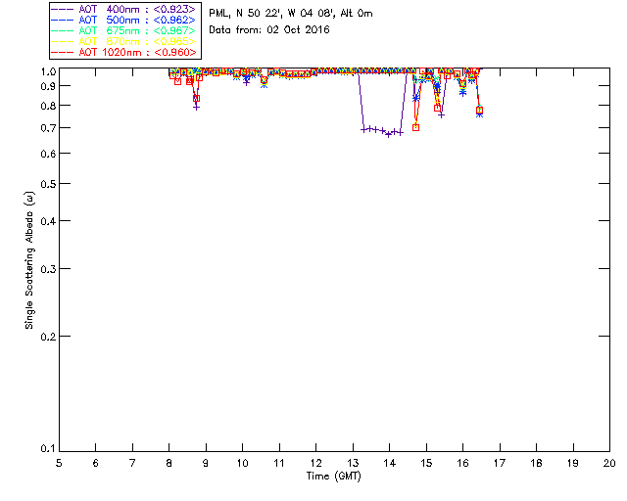Click the y-axis tick label '0.6'
Screen dimensions: 627x501
[48, 154]
